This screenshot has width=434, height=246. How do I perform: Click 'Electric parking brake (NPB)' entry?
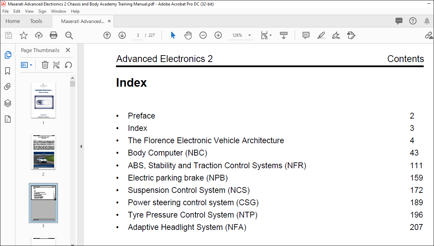click(x=178, y=178)
